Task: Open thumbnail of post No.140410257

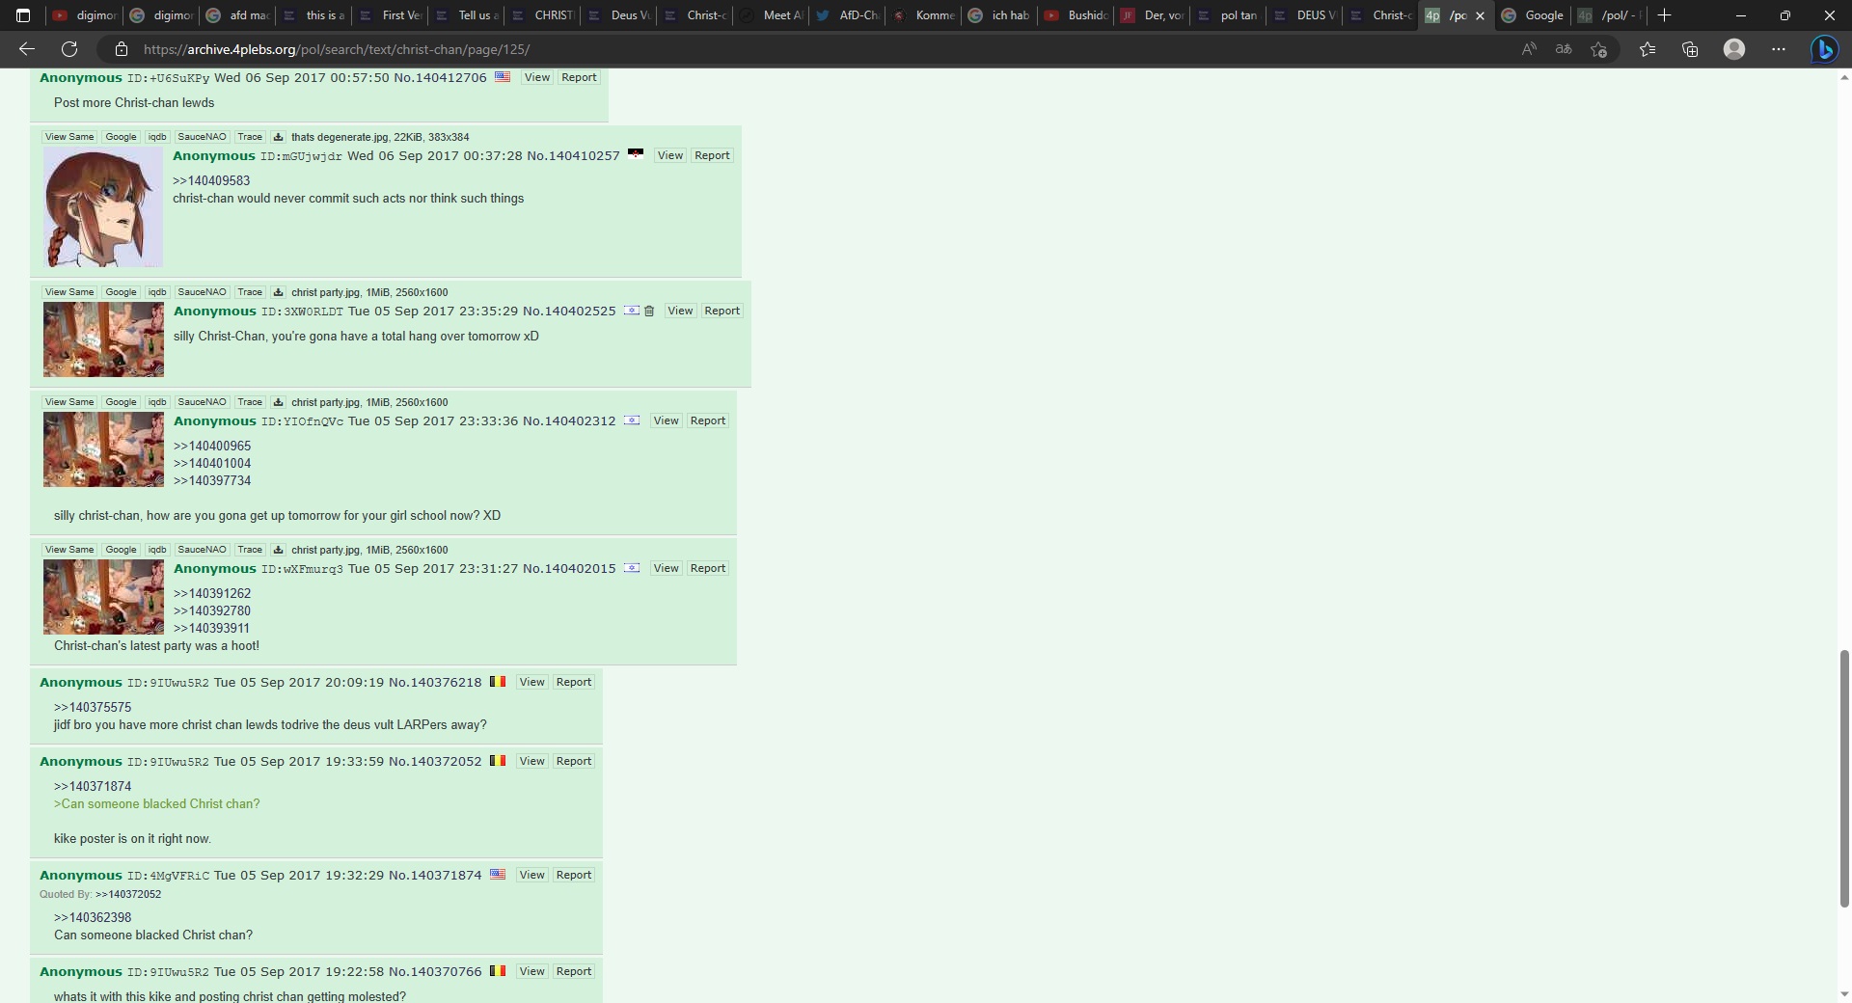Action: [x=103, y=207]
